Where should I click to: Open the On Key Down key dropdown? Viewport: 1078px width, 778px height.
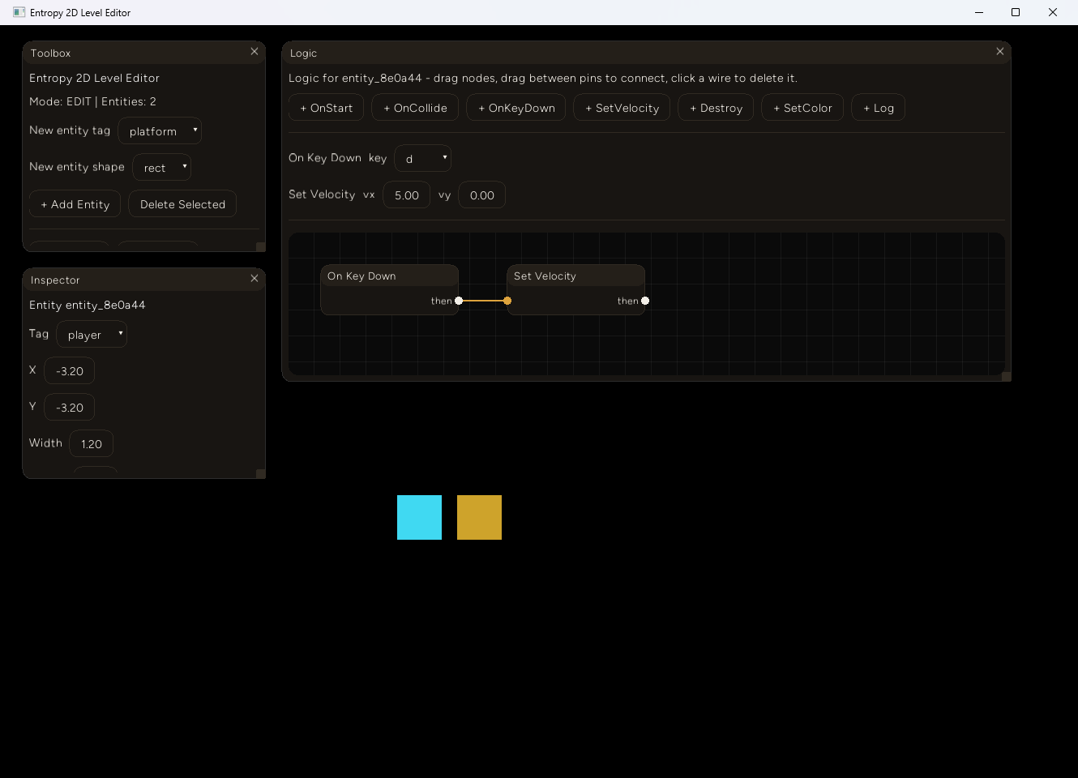click(x=423, y=158)
